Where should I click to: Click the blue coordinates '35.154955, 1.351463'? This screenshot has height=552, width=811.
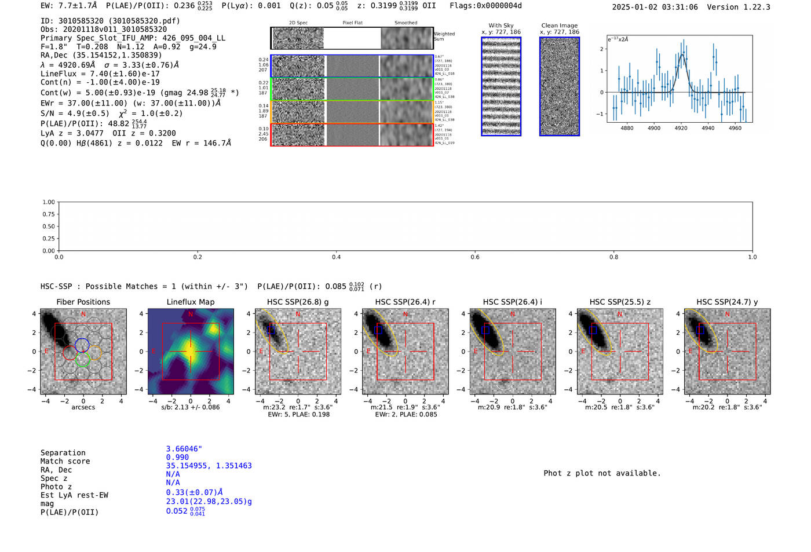[209, 466]
